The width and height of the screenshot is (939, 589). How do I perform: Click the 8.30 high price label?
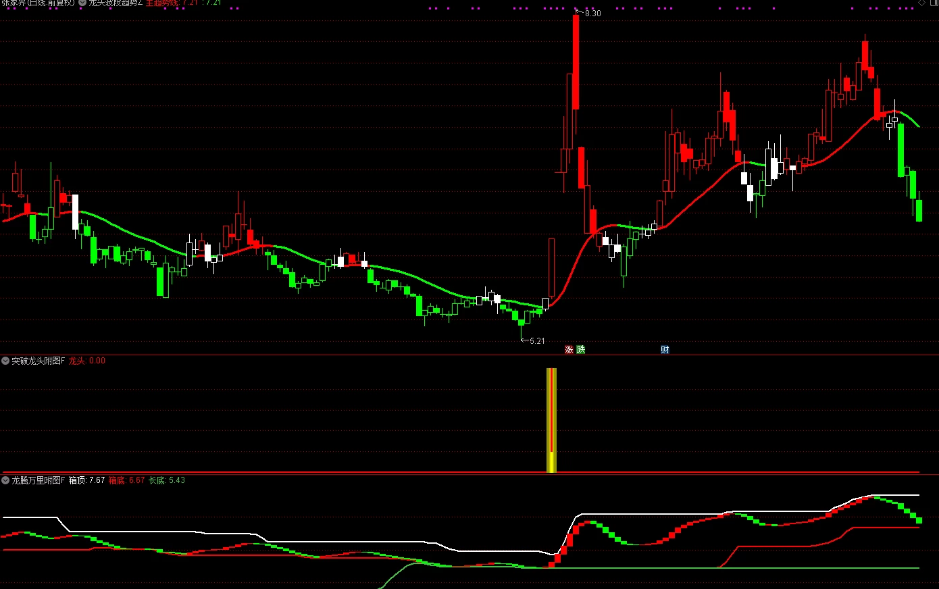click(592, 13)
